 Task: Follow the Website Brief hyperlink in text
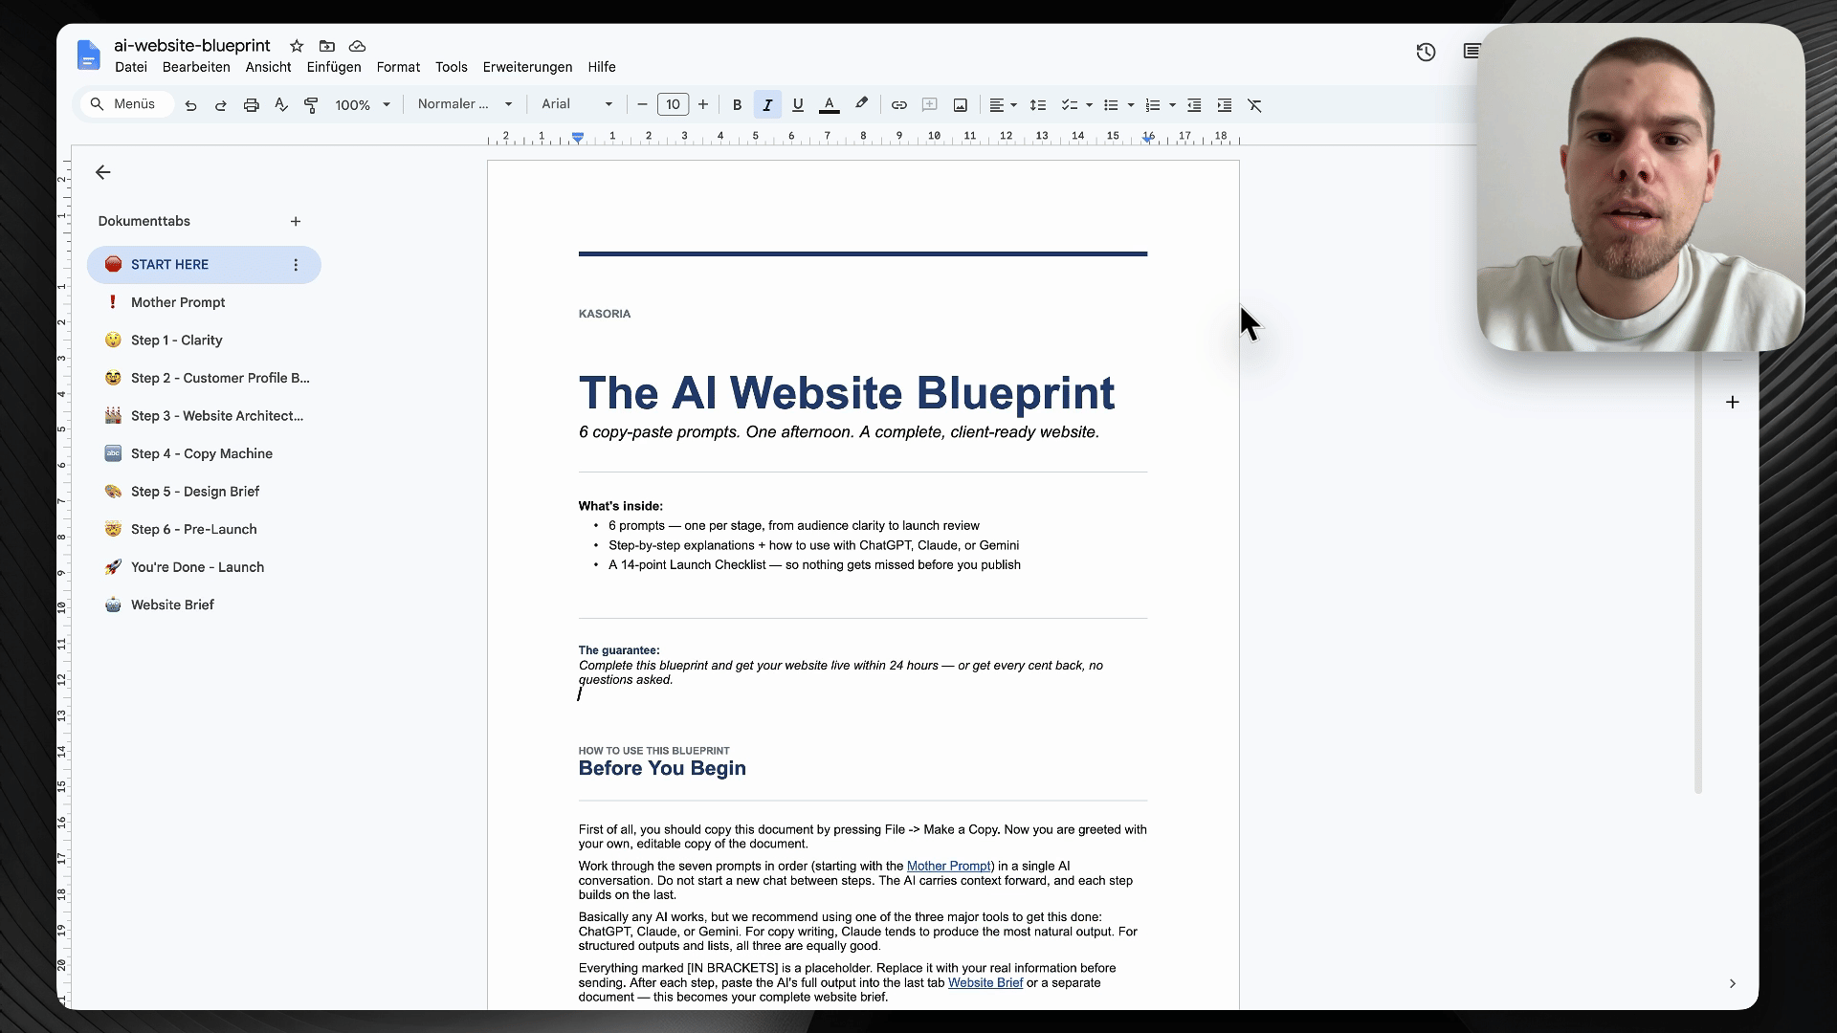pos(985,982)
